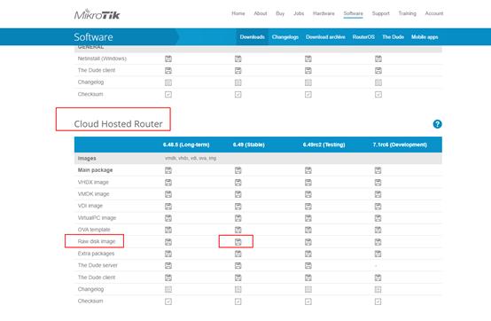Viewport: 491px width, 321px height.
Task: Open general Checksum for 7.1rc6 Development
Action: [x=378, y=94]
